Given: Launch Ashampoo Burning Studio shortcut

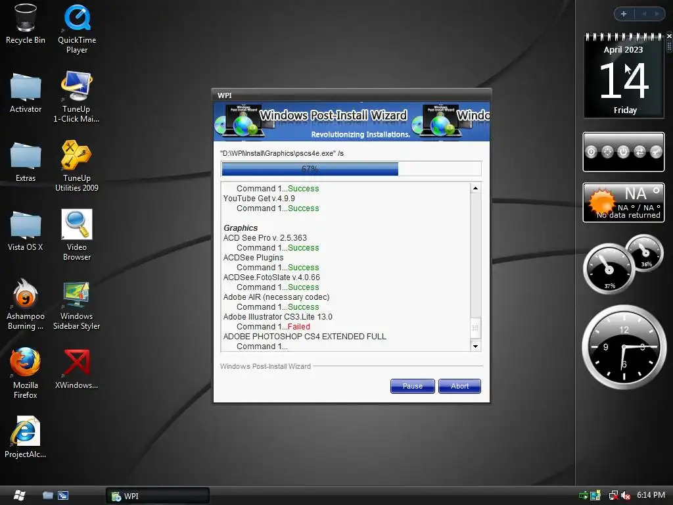Looking at the screenshot, I should click(x=26, y=304).
